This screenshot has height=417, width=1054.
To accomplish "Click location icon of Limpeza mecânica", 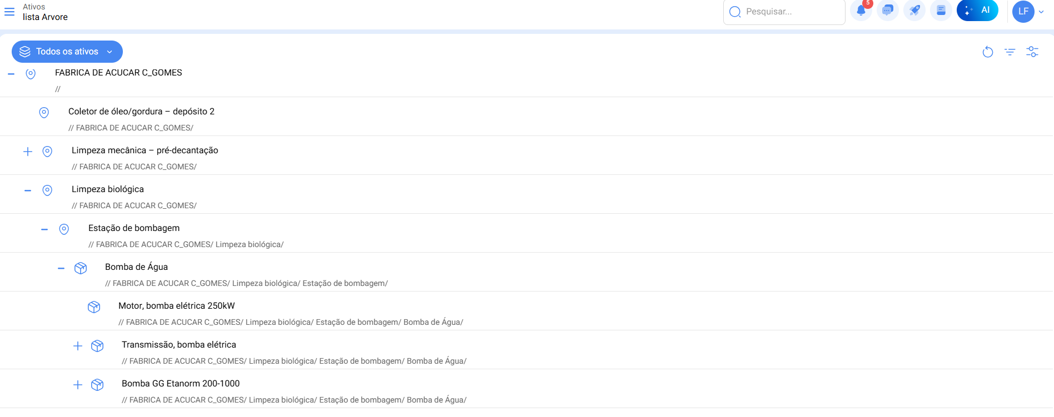I will coord(47,152).
